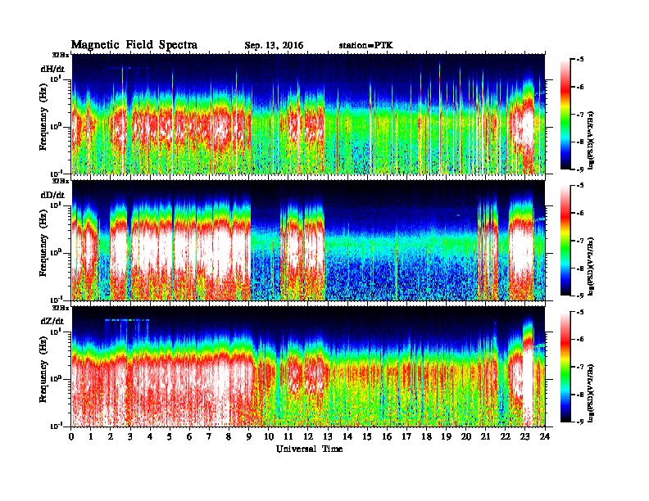Viewport: 649px width, 501px height.
Task: Click the "station=PTK" label
Action: pos(366,46)
